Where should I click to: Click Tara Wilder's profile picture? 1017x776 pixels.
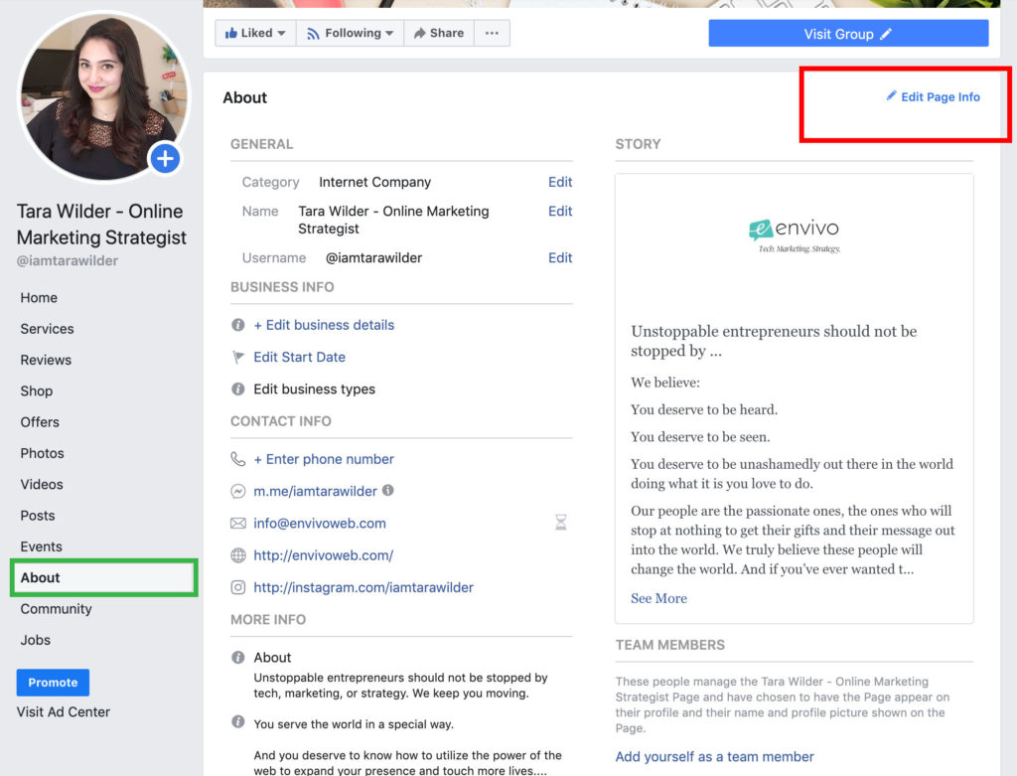pos(103,97)
